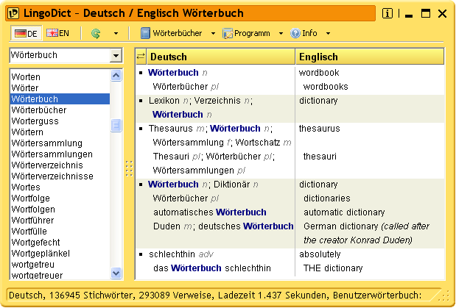The width and height of the screenshot is (456, 308).
Task: Click the search field containing Wörterbuch
Action: [60, 55]
